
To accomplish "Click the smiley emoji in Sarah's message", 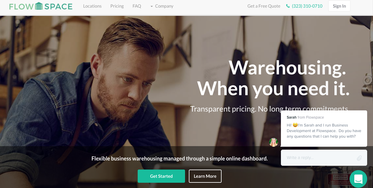I will click(x=295, y=125).
